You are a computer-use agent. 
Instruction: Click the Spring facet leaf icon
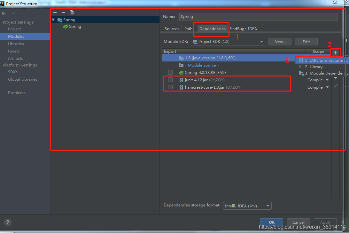point(66,27)
